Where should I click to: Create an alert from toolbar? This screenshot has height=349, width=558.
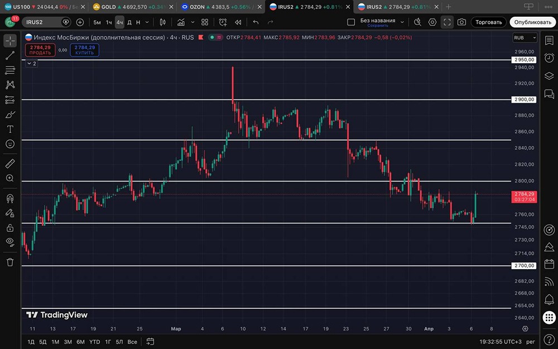(x=223, y=22)
